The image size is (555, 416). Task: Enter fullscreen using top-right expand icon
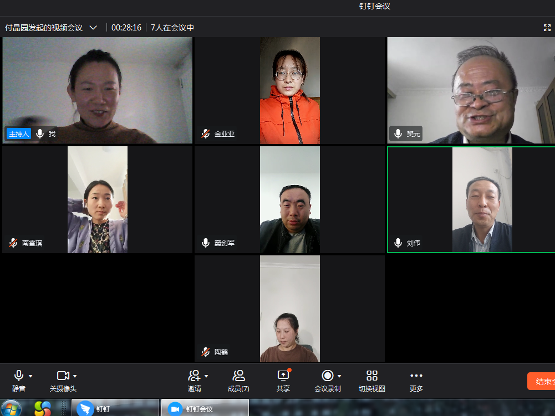547,27
